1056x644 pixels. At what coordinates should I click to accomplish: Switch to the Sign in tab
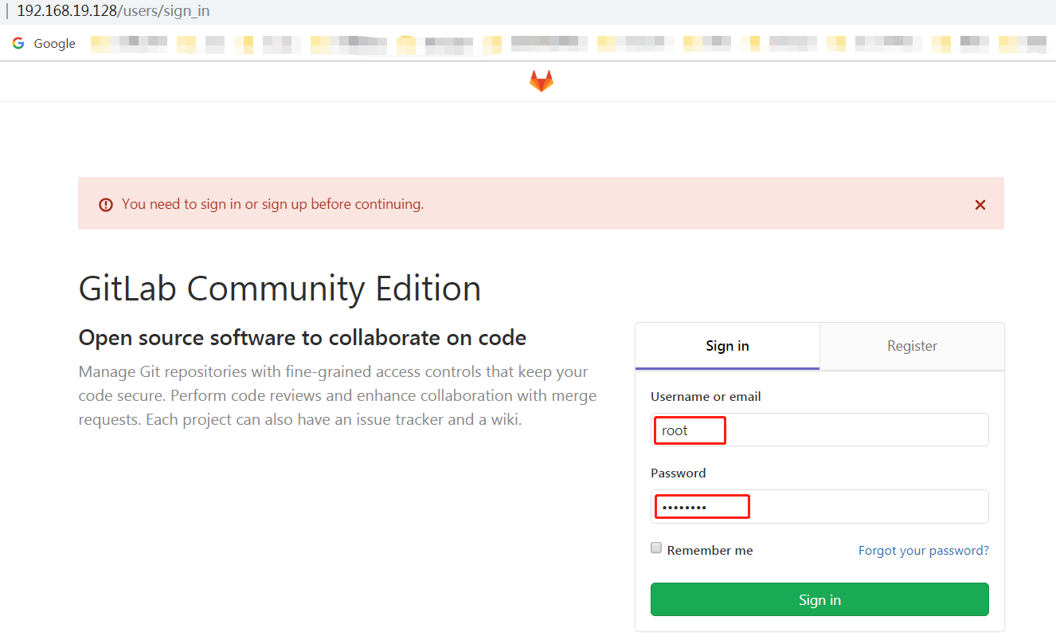point(727,346)
